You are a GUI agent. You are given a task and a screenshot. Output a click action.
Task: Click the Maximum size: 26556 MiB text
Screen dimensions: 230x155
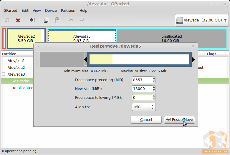click(144, 71)
